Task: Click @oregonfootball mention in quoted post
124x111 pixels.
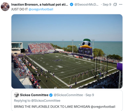Action: pyautogui.click(x=103, y=107)
